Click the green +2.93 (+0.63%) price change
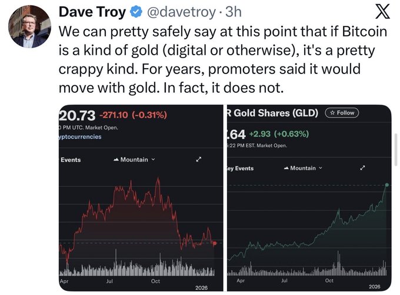 click(281, 133)
